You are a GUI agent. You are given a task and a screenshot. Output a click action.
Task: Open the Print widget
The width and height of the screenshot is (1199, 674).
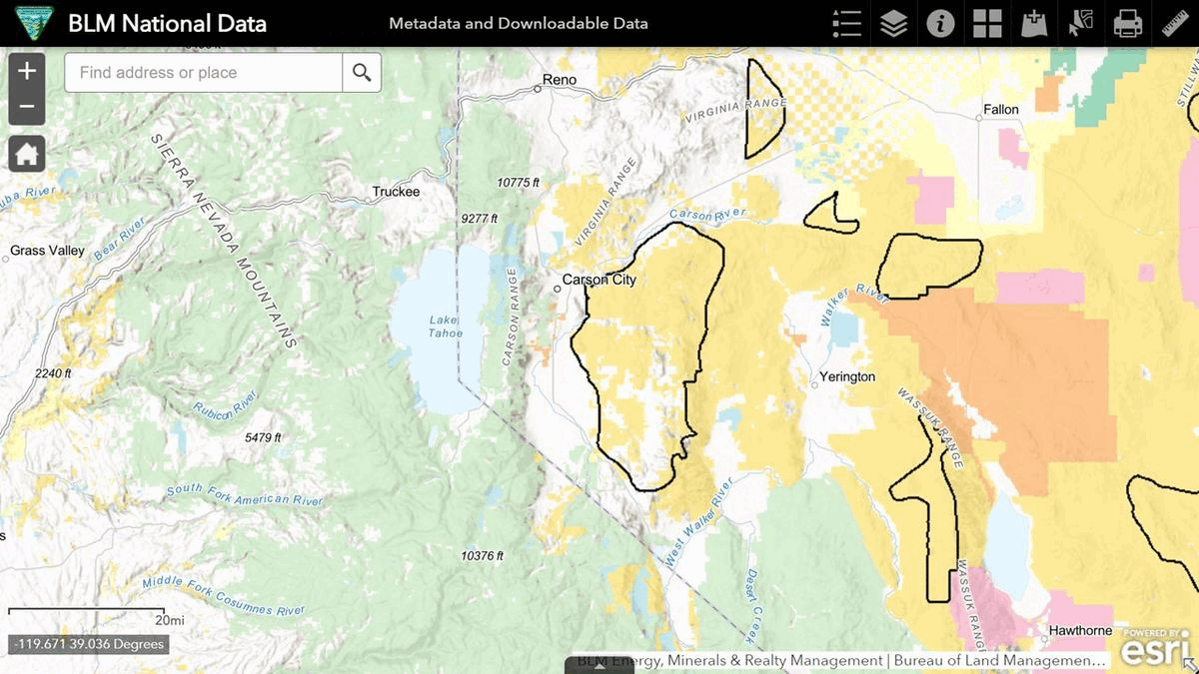[x=1128, y=24]
